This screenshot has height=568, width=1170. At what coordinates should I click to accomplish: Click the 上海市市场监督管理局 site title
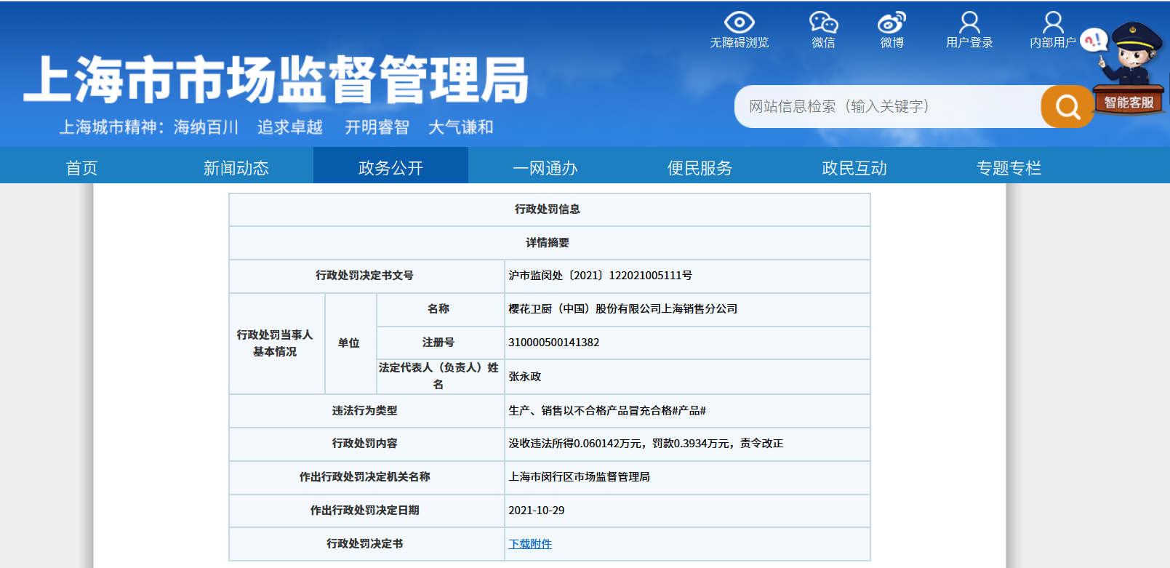[x=276, y=80]
